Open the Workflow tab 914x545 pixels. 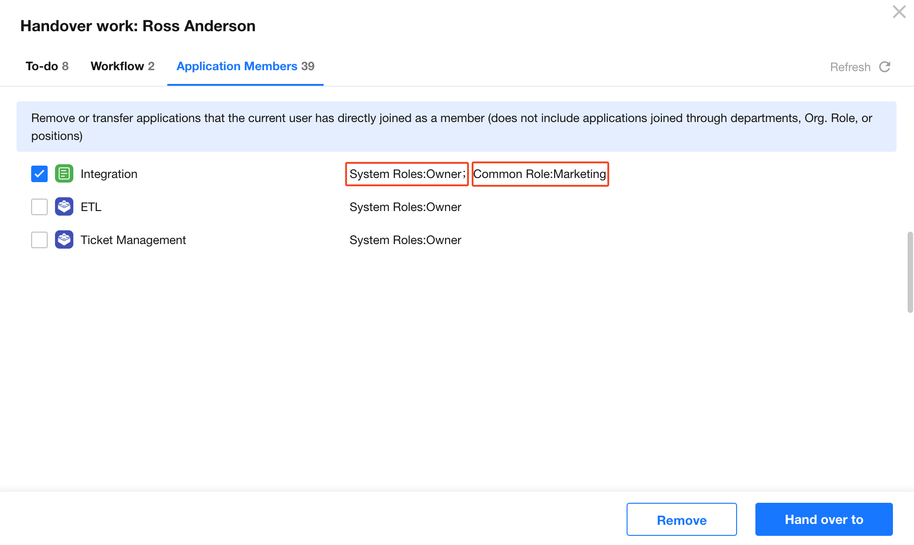(122, 66)
